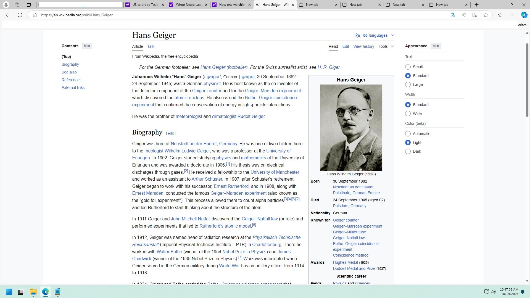Open the Hughes Medal link in Awards
Screen dimensions: 530x298
tap(345, 262)
